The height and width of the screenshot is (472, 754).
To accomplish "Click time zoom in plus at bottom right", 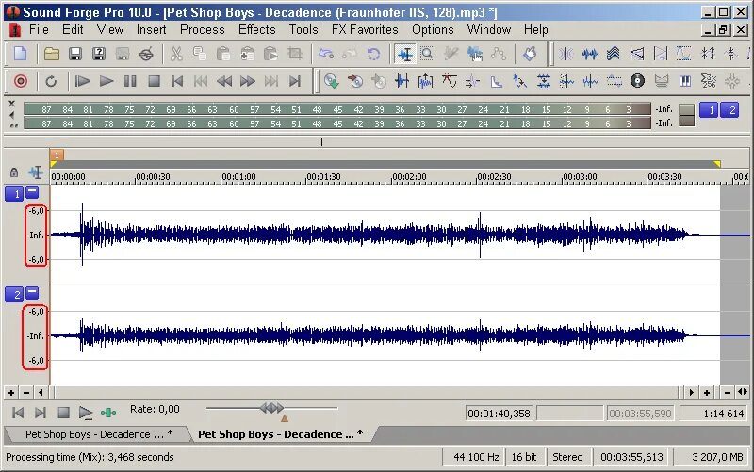I will 707,393.
